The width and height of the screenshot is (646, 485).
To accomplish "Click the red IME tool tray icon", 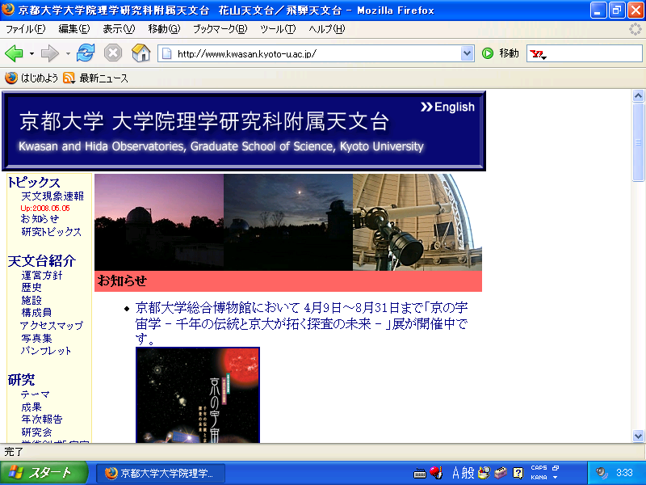I will [436, 473].
